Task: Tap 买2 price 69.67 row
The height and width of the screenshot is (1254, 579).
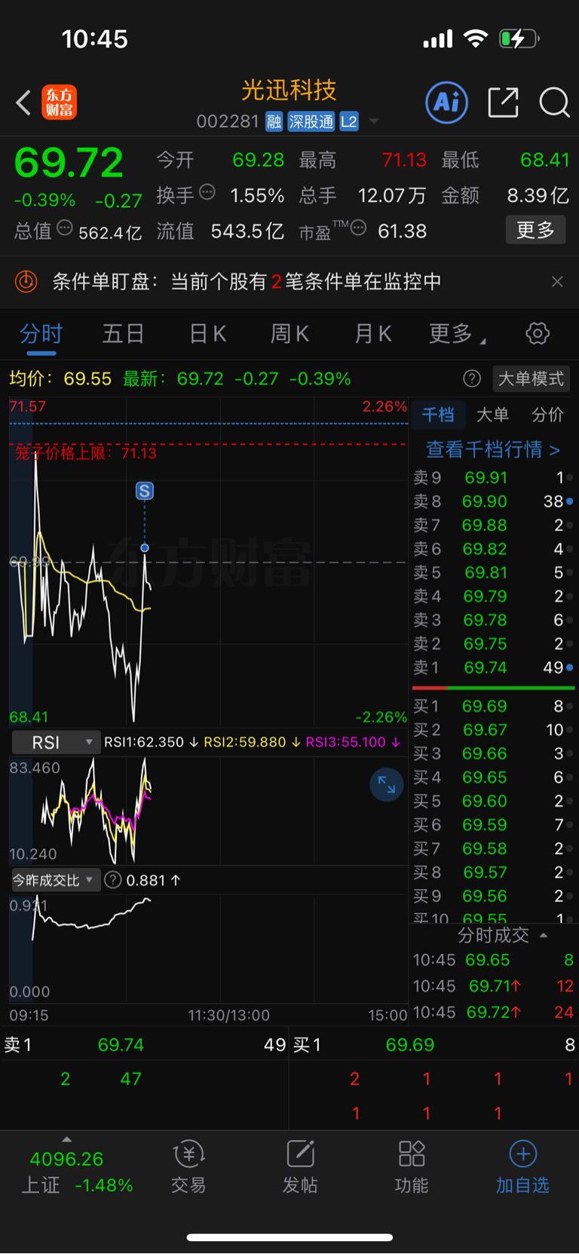Action: (493, 730)
